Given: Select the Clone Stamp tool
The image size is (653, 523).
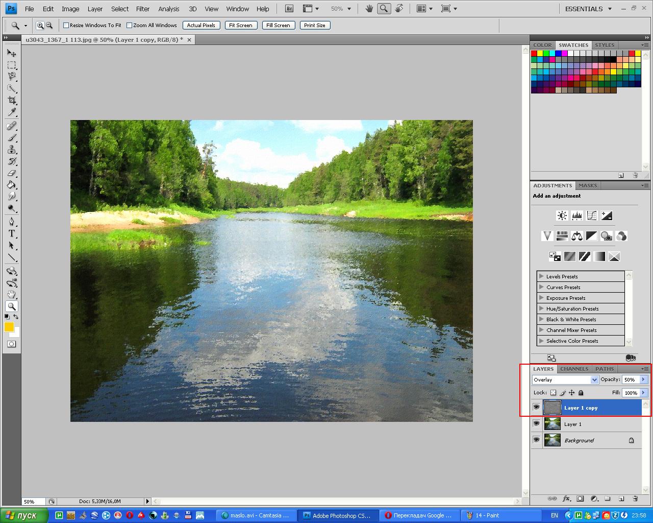Looking at the screenshot, I should tap(12, 150).
